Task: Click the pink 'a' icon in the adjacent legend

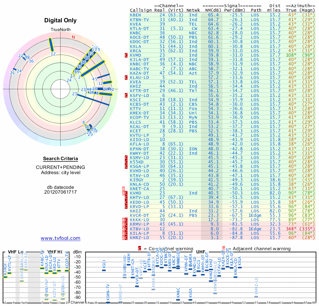Action: (224, 249)
